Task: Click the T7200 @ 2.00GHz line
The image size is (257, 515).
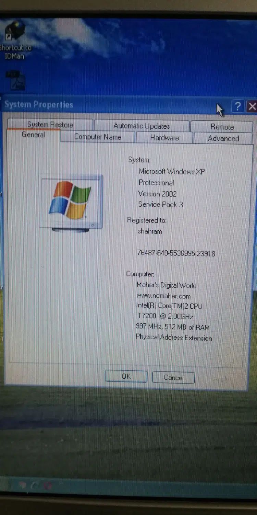Action: (x=166, y=316)
